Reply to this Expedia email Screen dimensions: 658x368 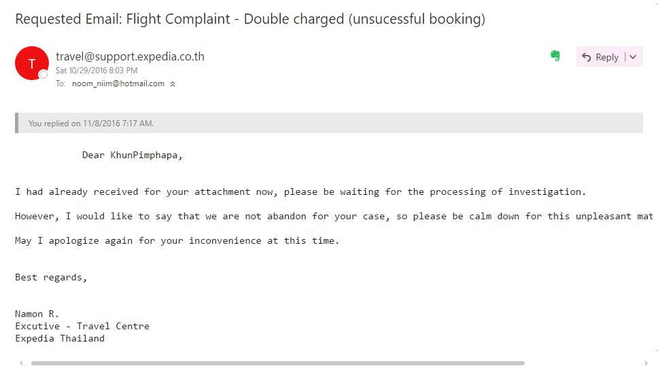(600, 57)
